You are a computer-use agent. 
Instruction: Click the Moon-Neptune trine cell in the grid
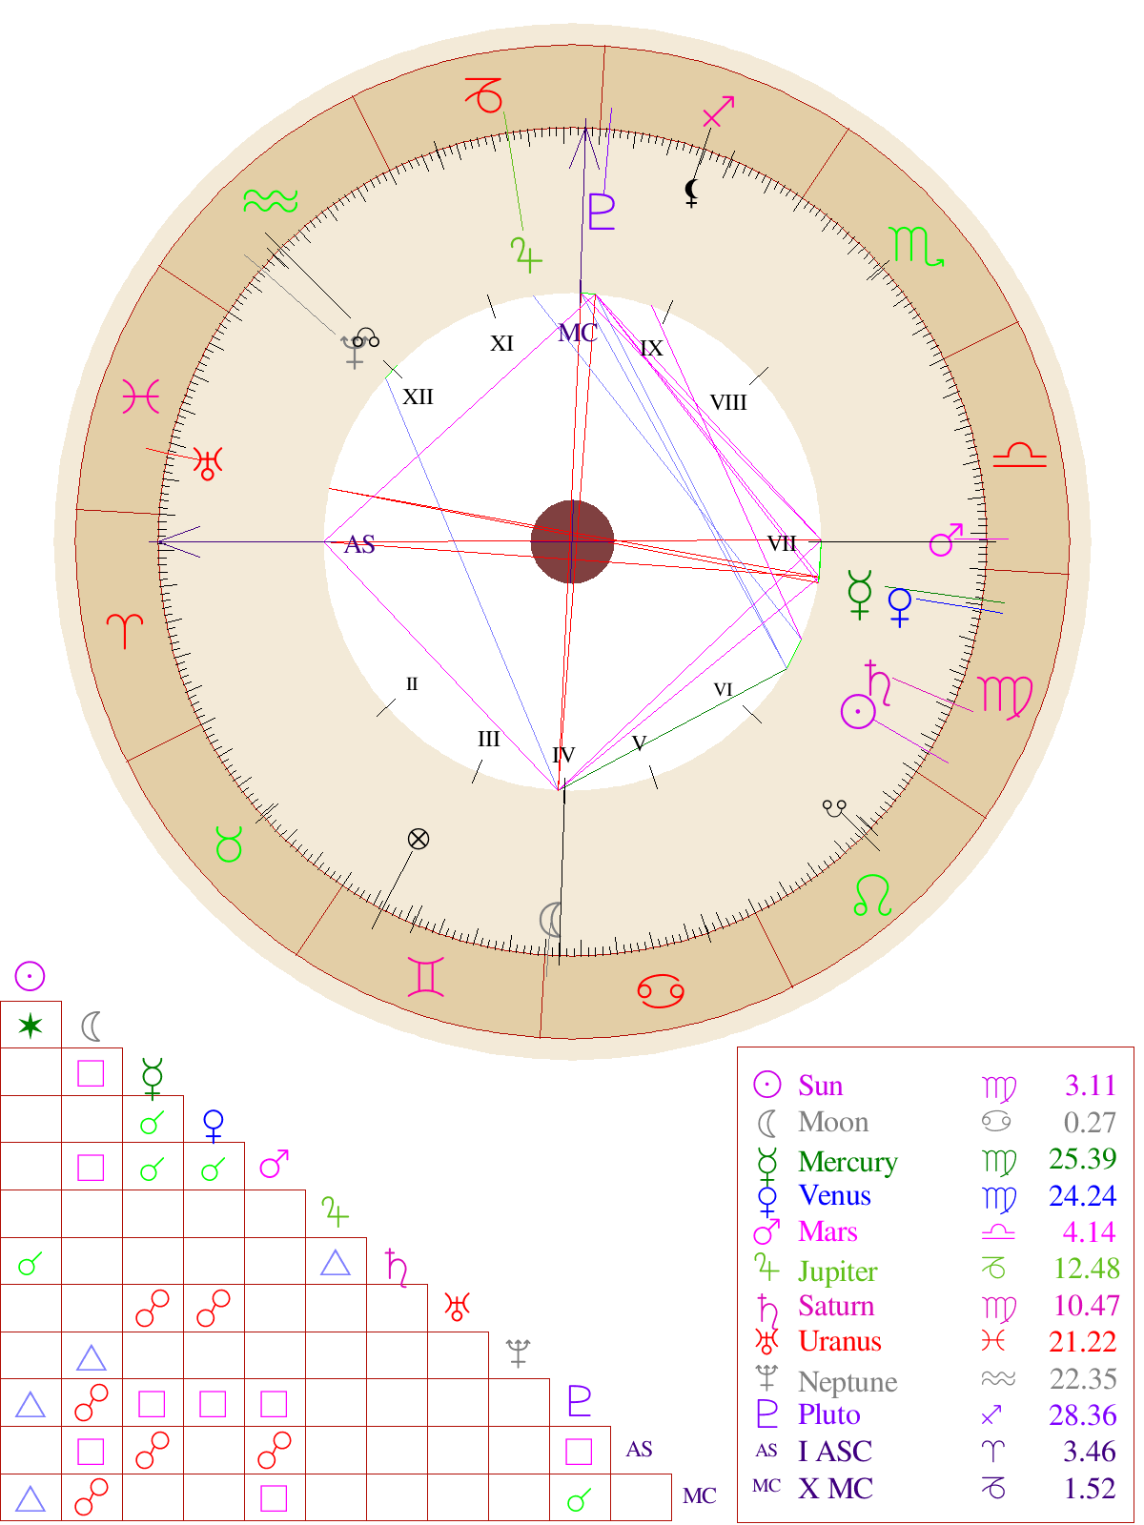point(92,1357)
